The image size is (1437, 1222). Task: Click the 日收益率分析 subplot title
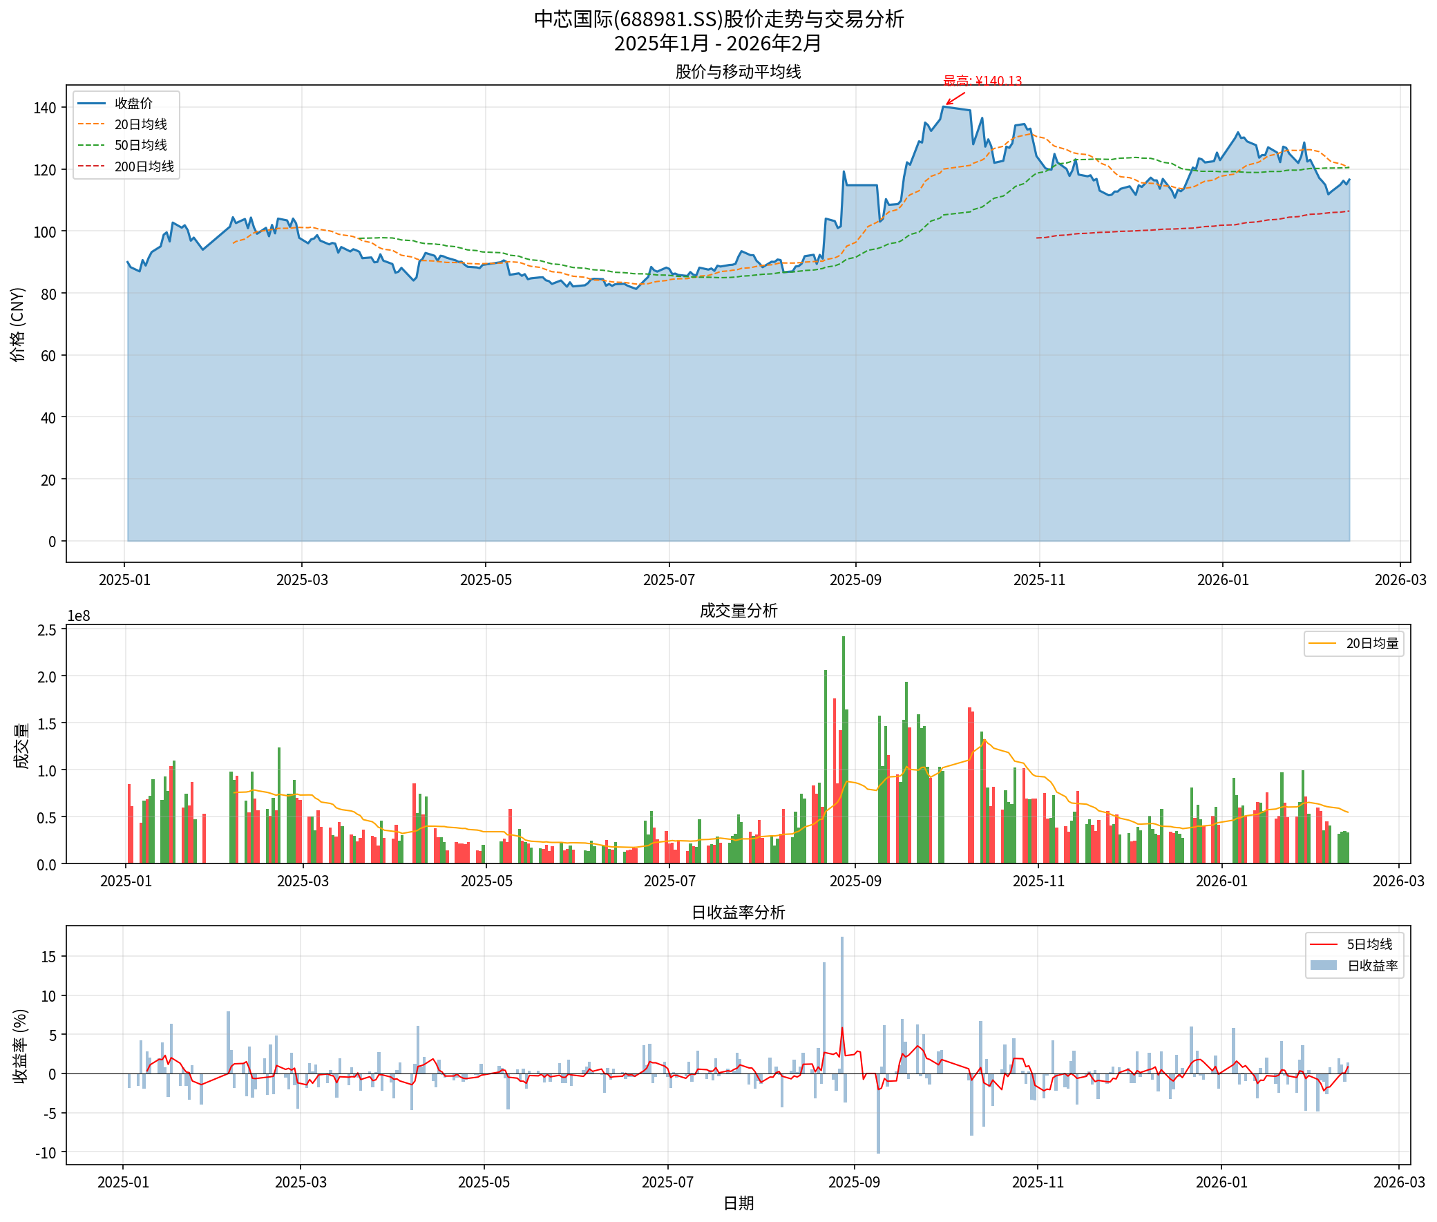point(738,913)
